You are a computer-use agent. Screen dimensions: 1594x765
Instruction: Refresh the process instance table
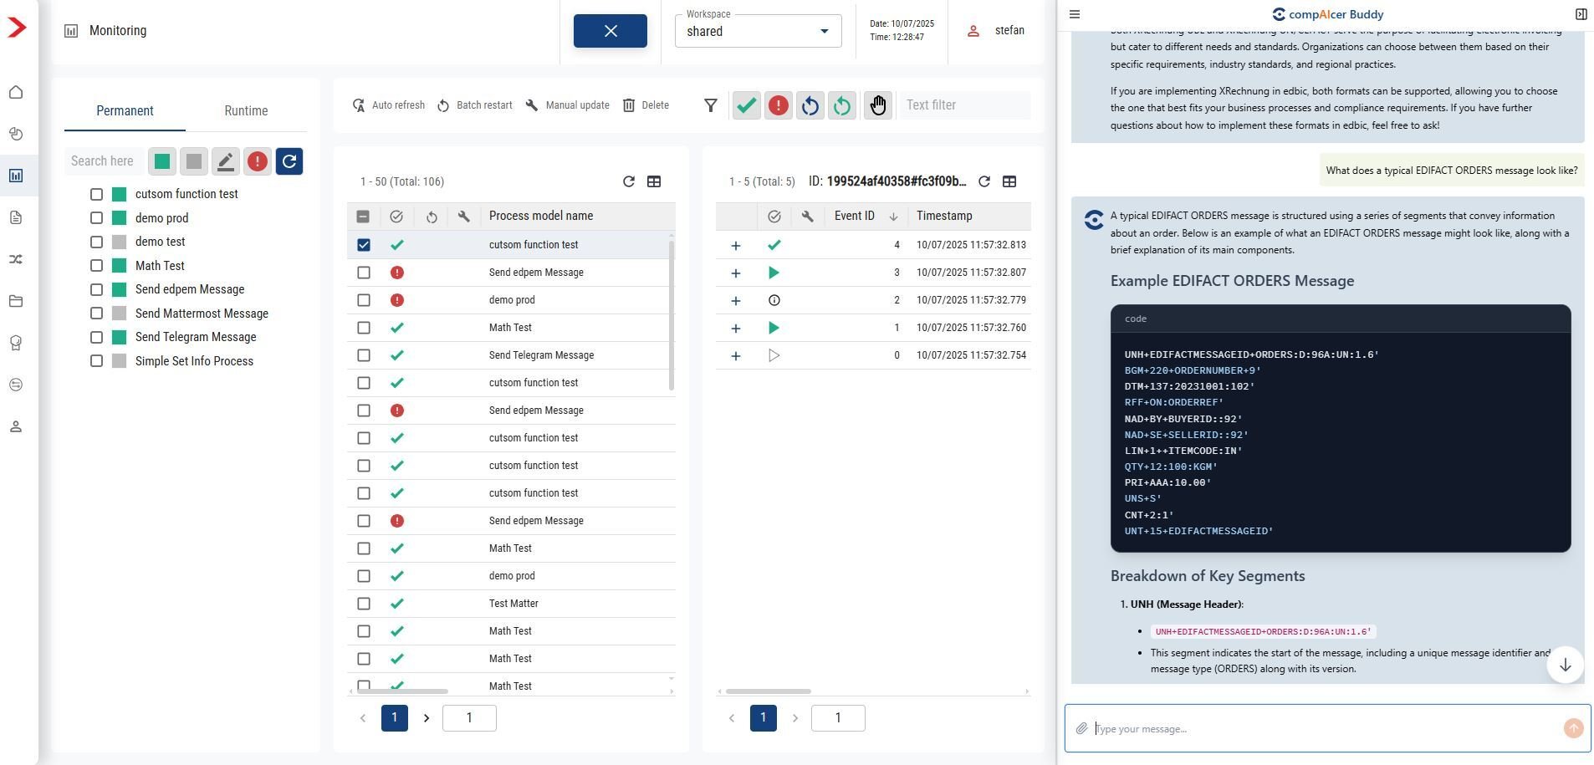click(x=629, y=181)
